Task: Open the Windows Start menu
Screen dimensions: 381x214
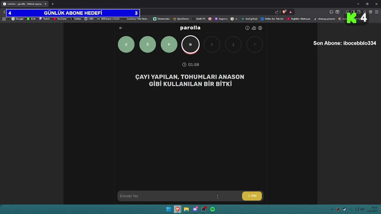Action: pyautogui.click(x=169, y=209)
